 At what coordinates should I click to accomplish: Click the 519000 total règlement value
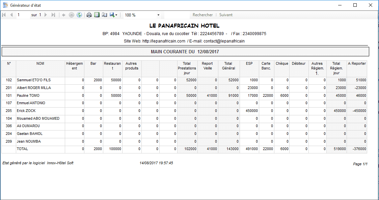tap(340, 149)
